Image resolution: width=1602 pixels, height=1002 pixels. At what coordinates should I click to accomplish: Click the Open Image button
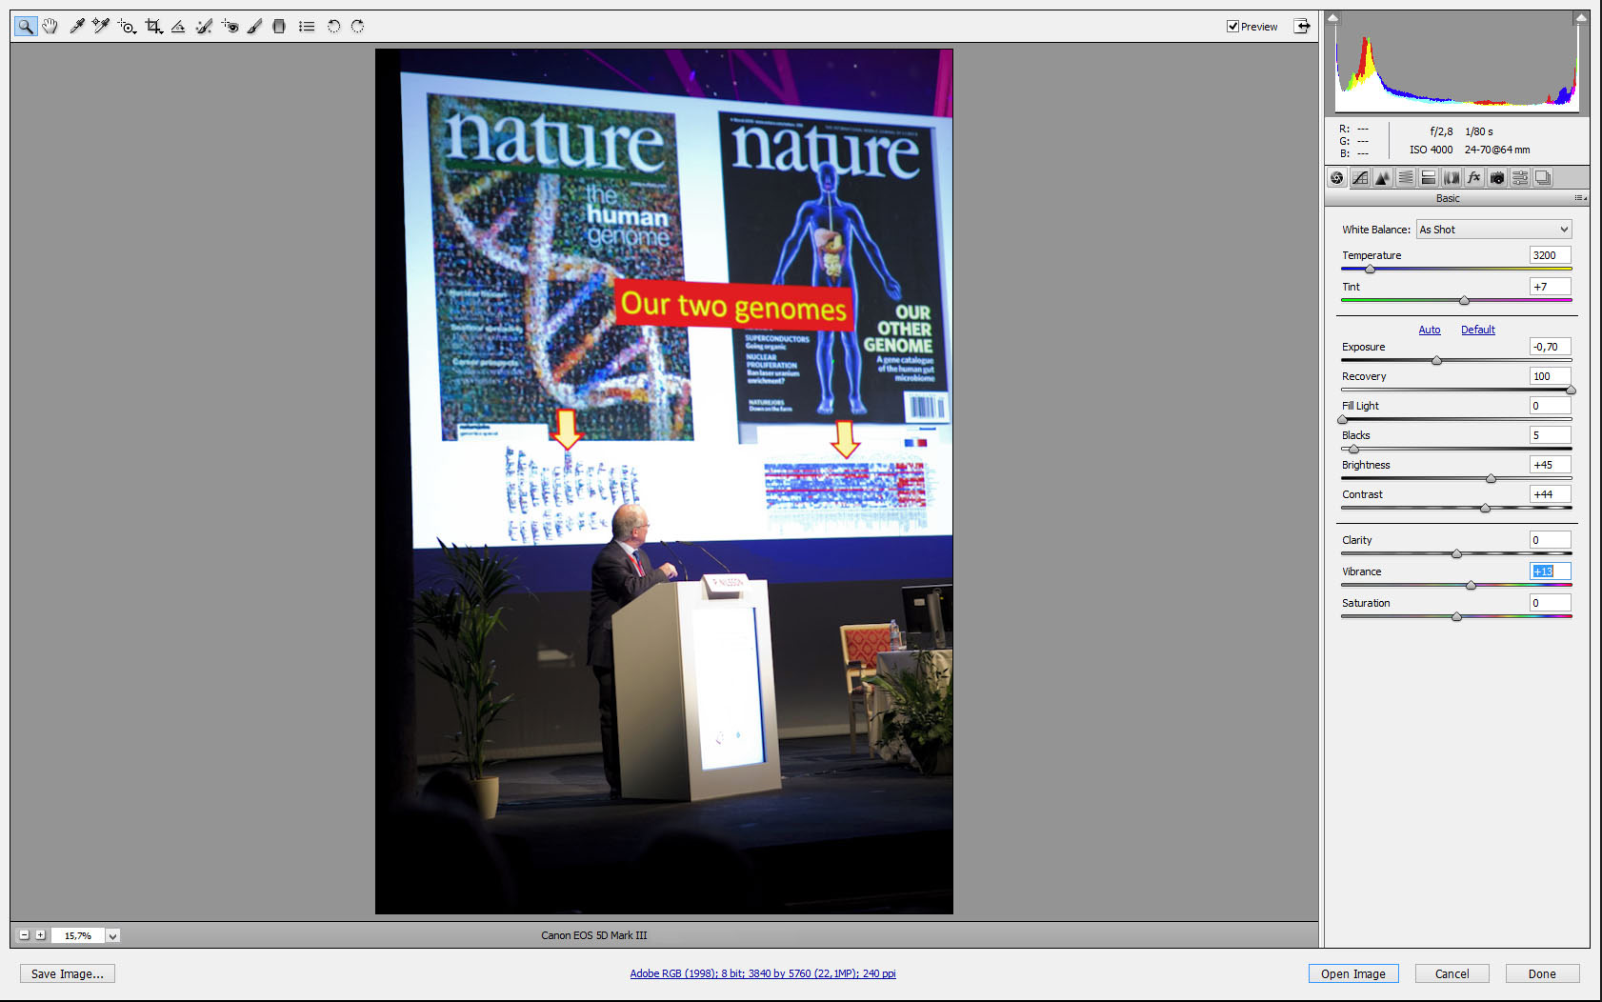[1352, 973]
